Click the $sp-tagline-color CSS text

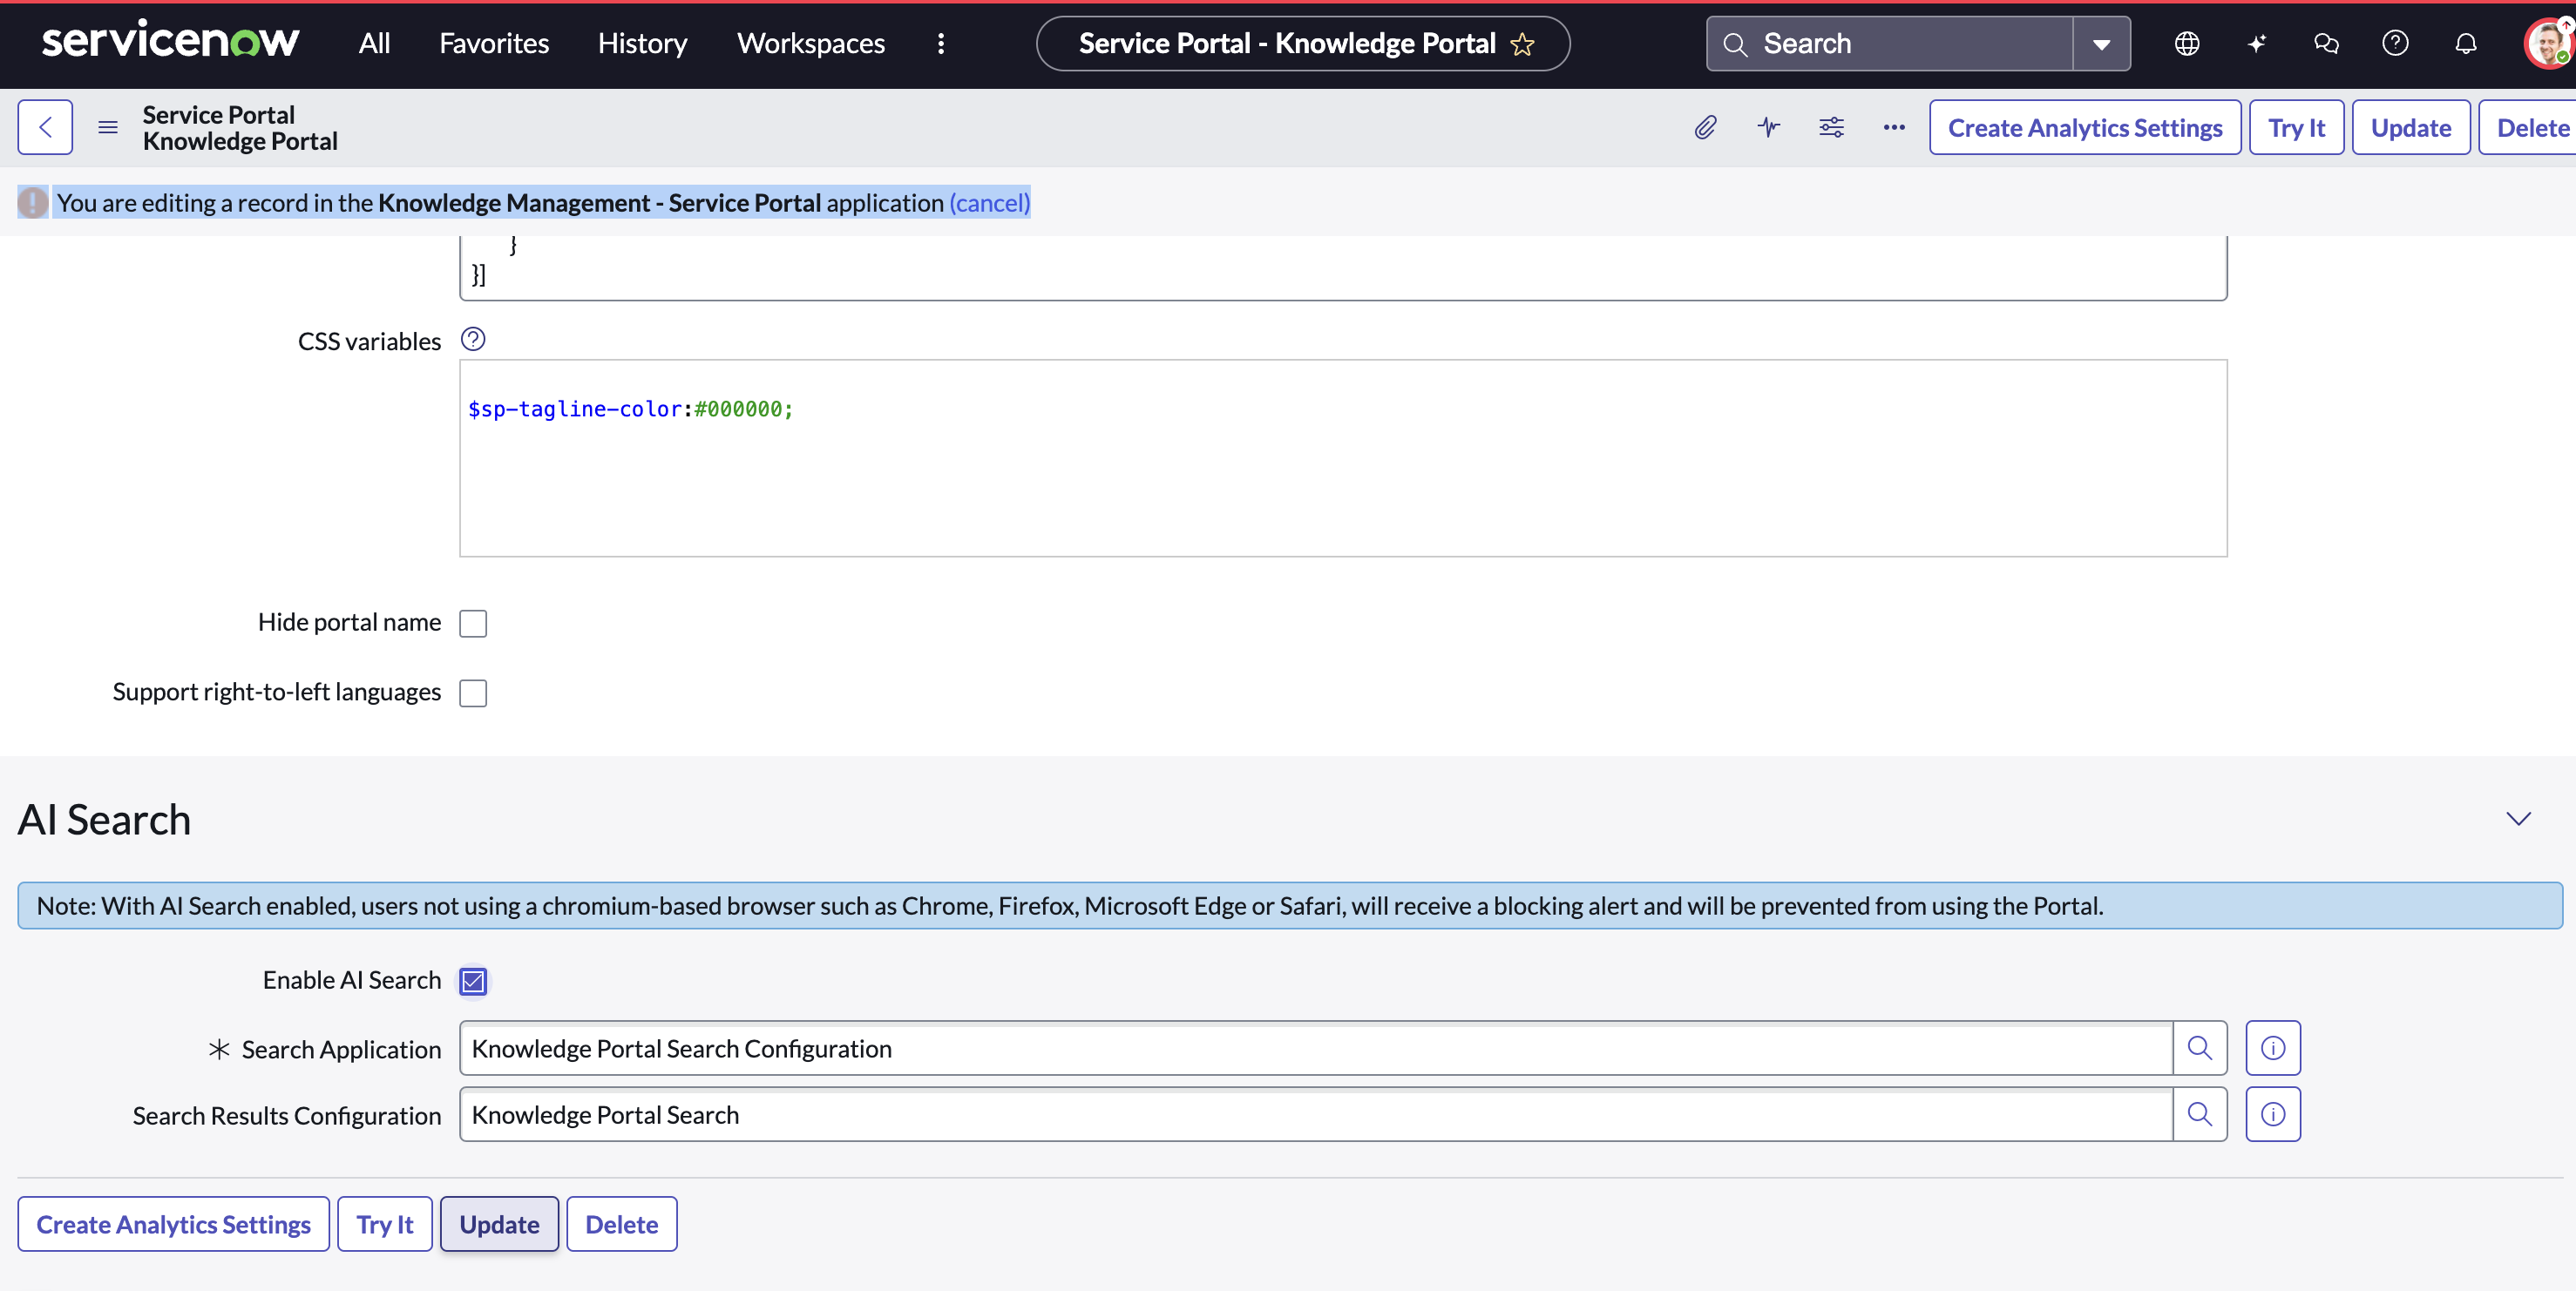pos(630,409)
